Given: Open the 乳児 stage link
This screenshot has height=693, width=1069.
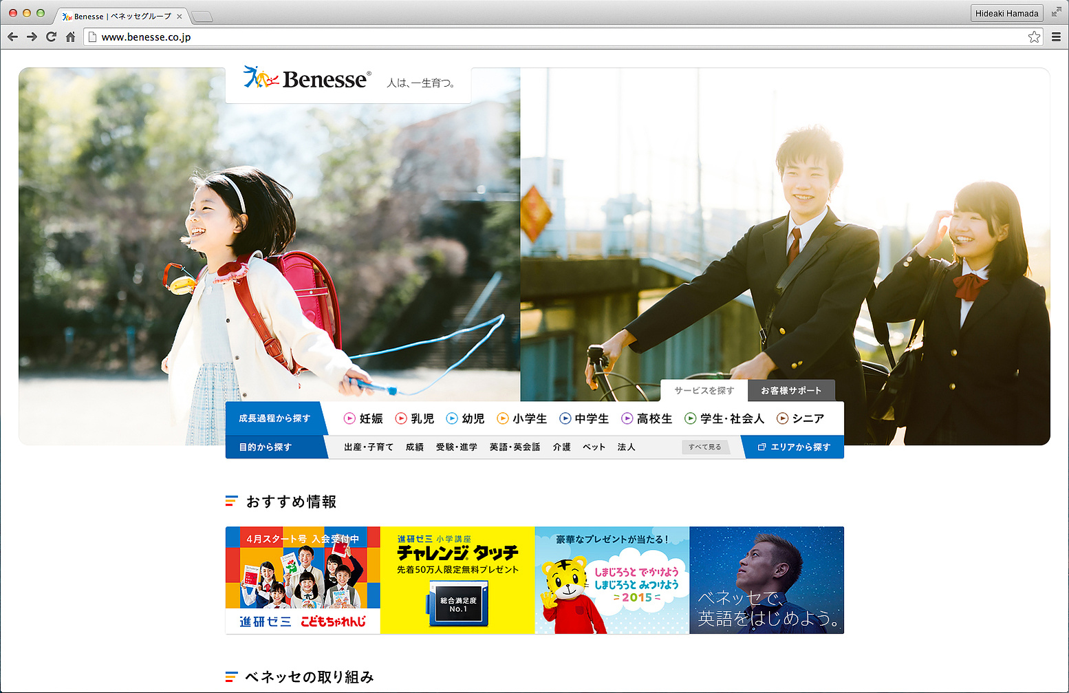Looking at the screenshot, I should click(422, 418).
